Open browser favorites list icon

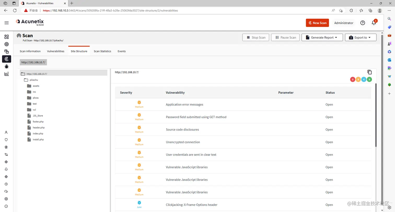click(x=361, y=10)
